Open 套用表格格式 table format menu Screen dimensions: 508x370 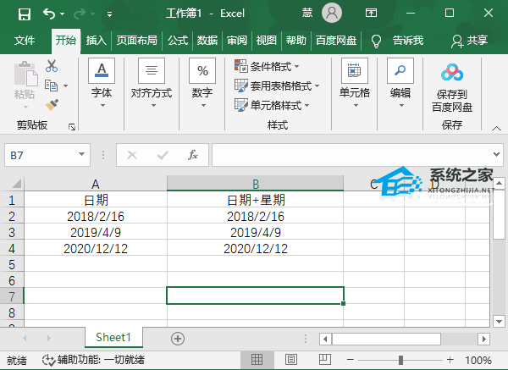(x=278, y=86)
